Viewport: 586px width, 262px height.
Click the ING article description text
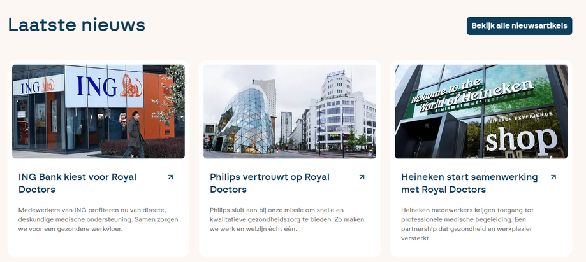pyautogui.click(x=98, y=219)
